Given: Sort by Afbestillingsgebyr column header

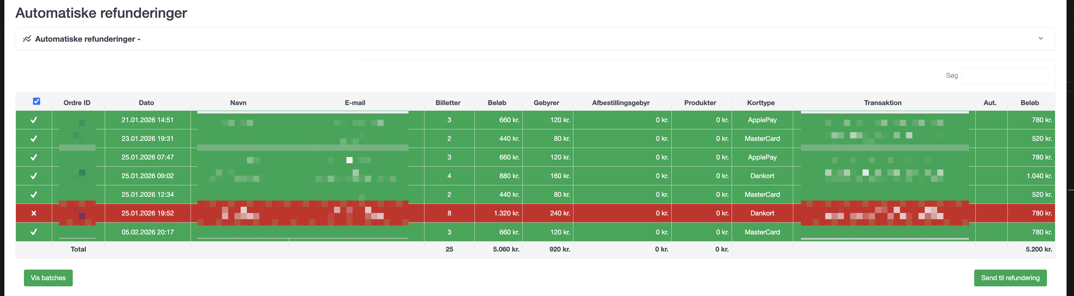Looking at the screenshot, I should (621, 103).
